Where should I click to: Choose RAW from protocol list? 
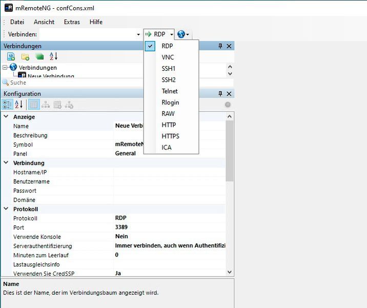172,113
